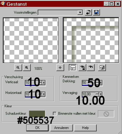122x134 pixels.
Task: Open the Dekking slider dropdown arrow
Action: (101, 83)
